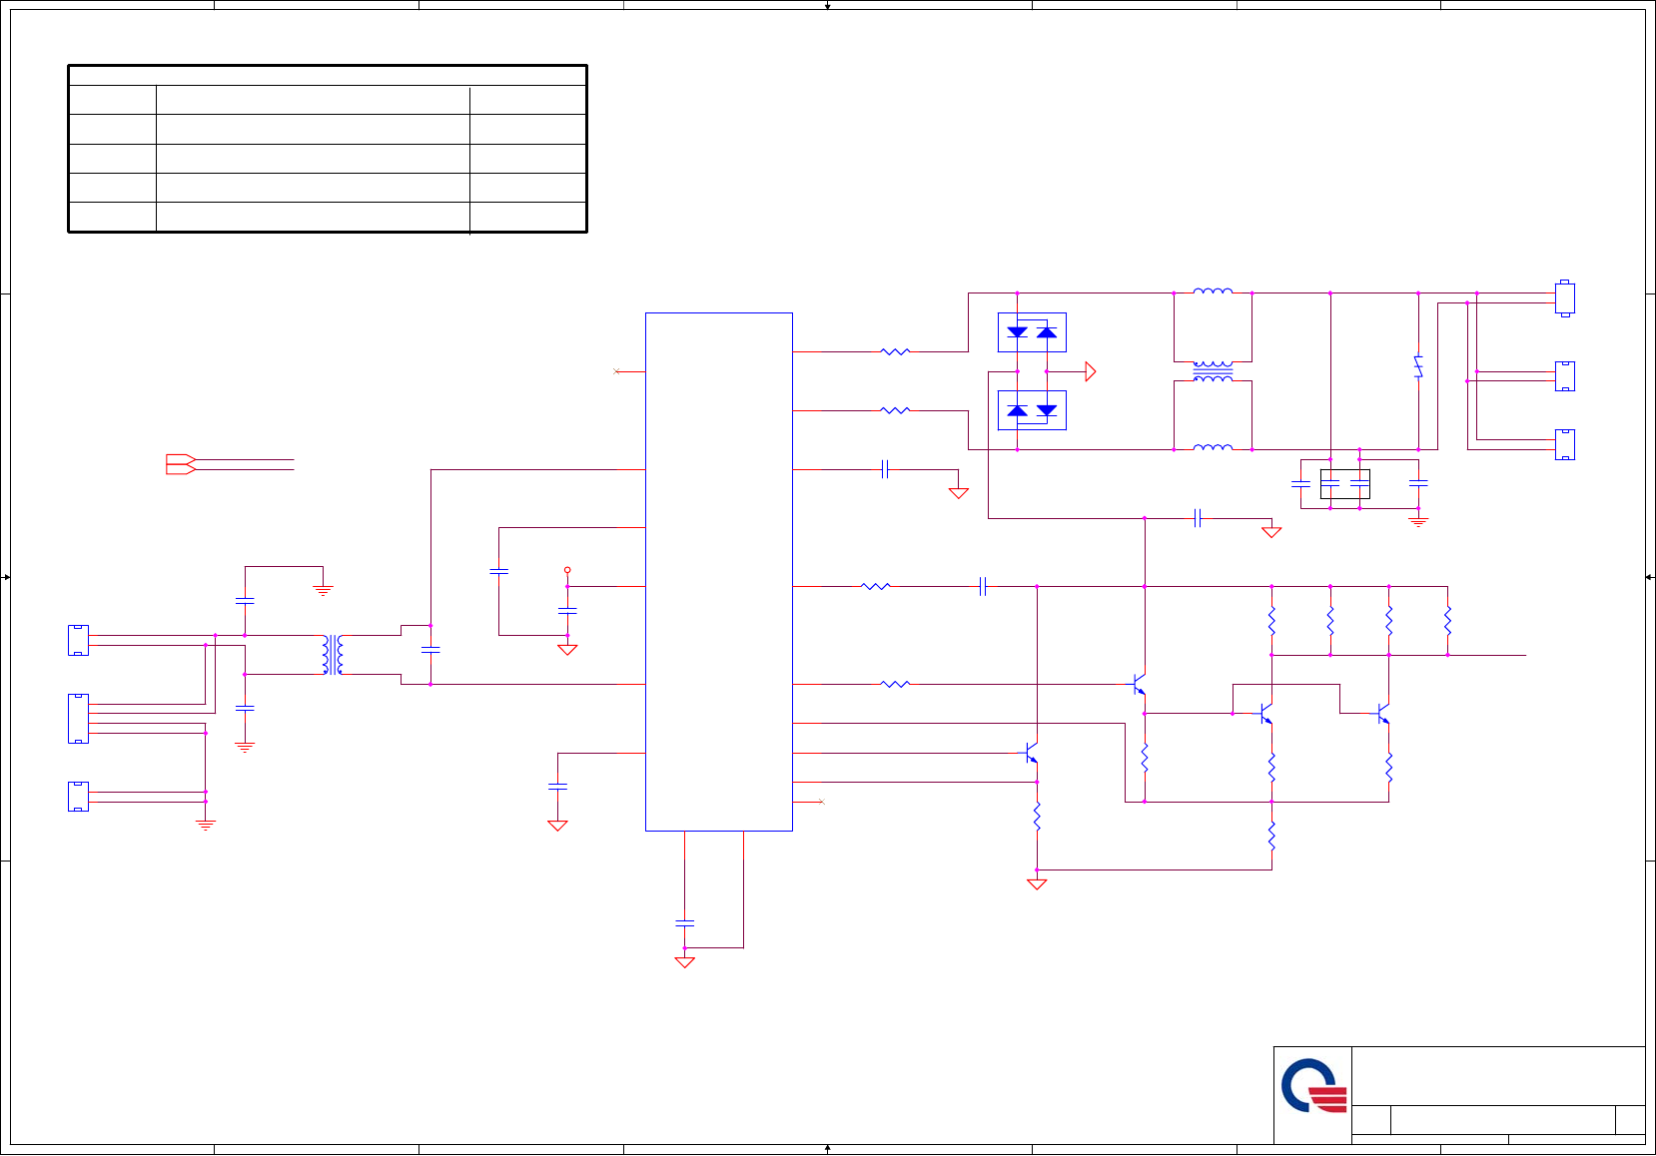Select the red arrow port right of the diode packages

pyautogui.click(x=1091, y=371)
